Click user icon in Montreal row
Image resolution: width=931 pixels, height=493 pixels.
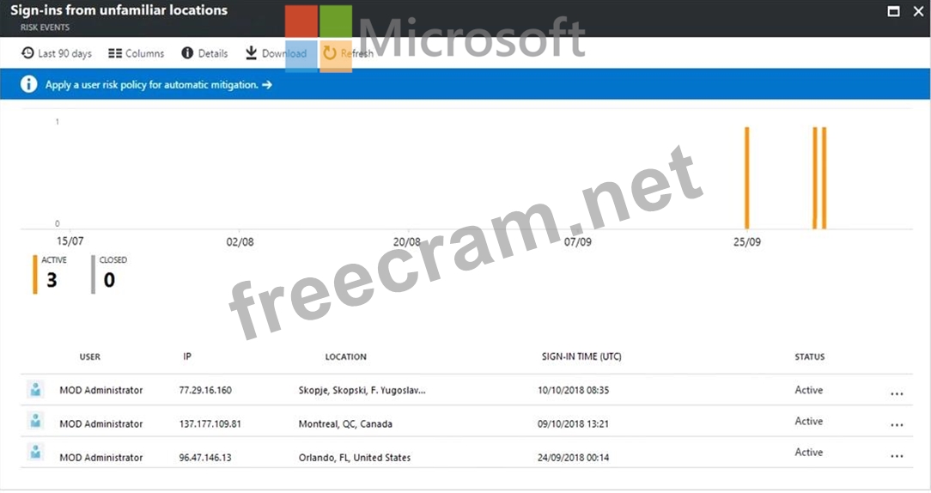pyautogui.click(x=35, y=421)
